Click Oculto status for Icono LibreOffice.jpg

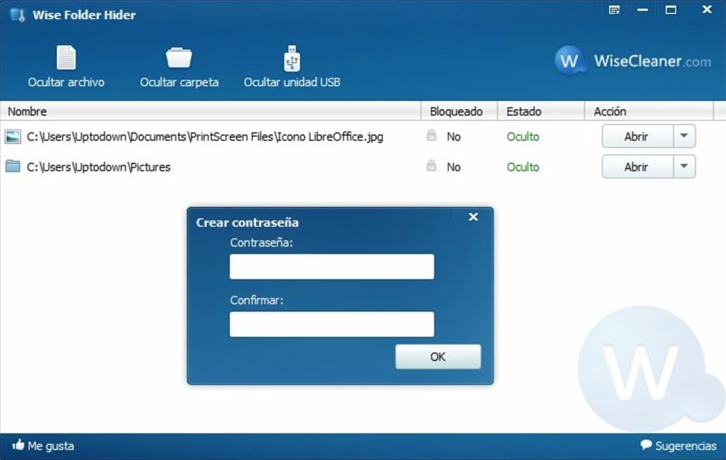(524, 137)
